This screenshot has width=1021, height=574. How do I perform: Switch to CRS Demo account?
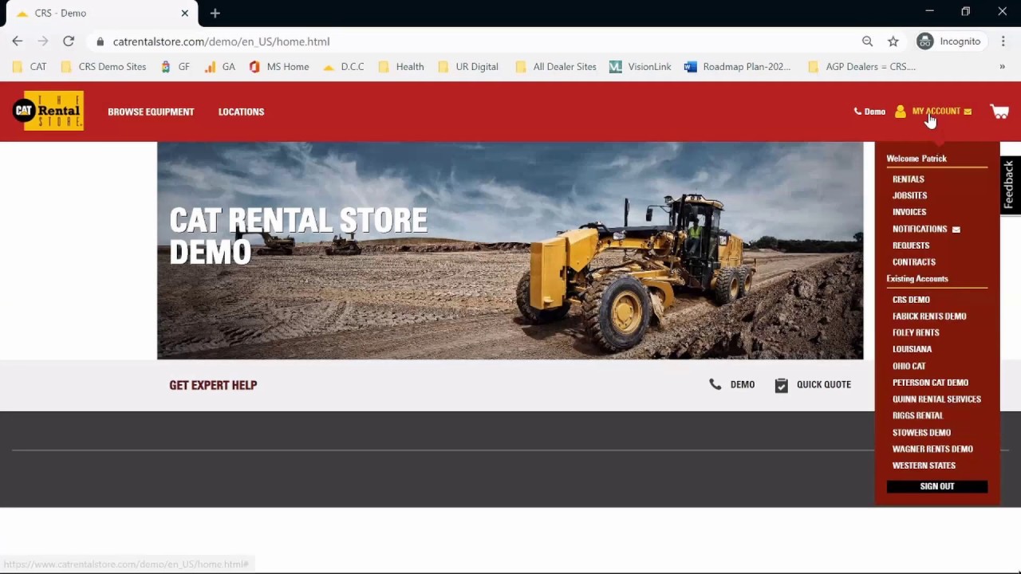pyautogui.click(x=911, y=300)
